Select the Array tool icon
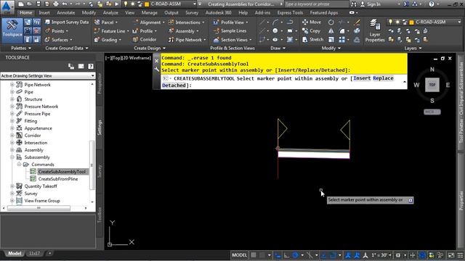Viewport: 465px width, 261px height. point(342,40)
